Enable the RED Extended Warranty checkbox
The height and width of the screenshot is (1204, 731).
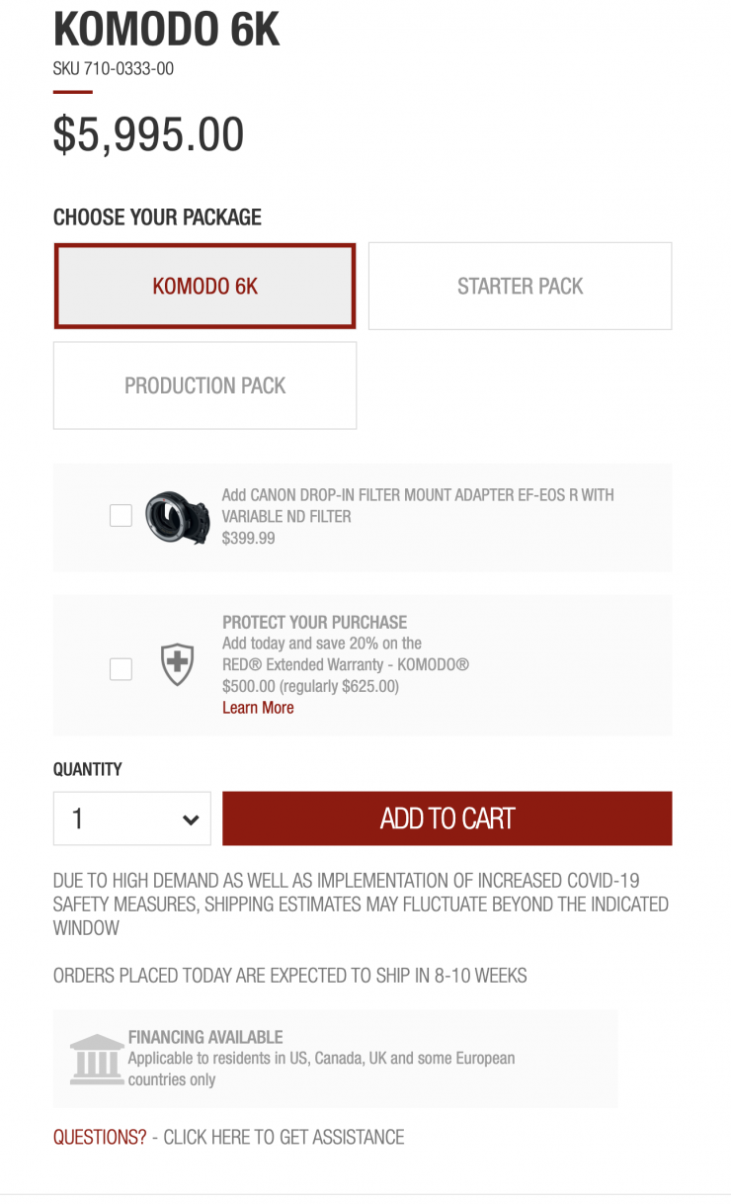[121, 669]
